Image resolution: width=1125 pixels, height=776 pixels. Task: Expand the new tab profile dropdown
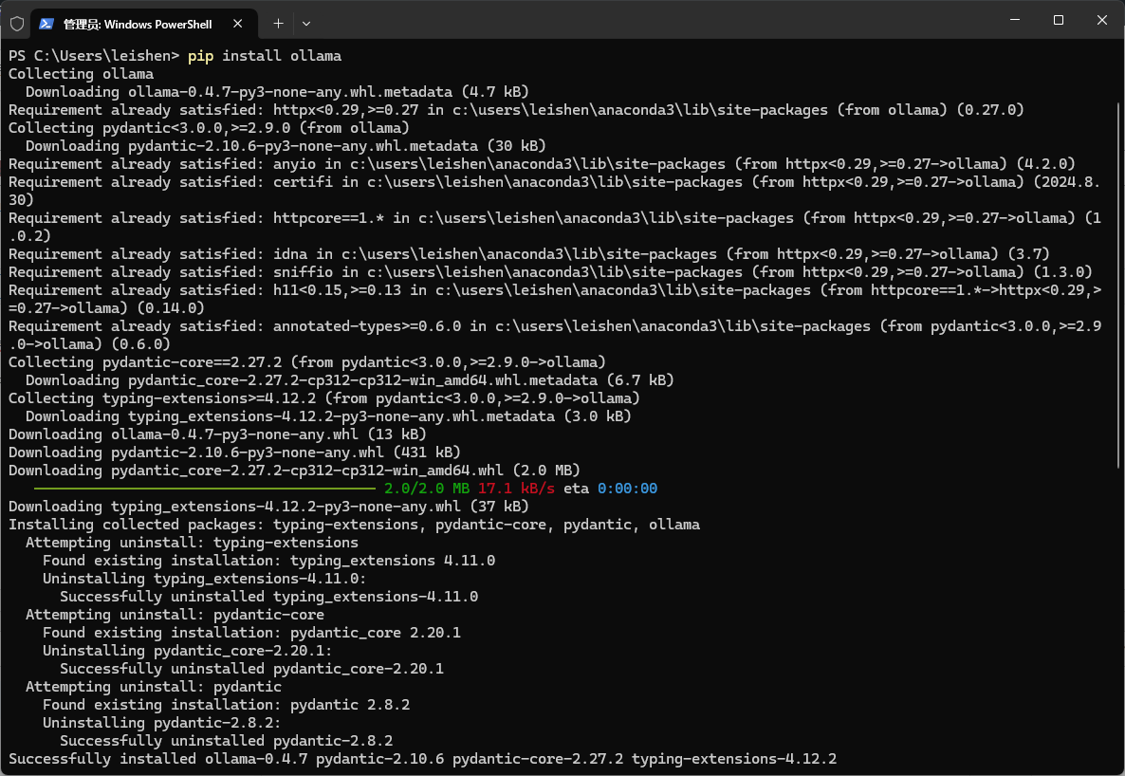(x=305, y=23)
